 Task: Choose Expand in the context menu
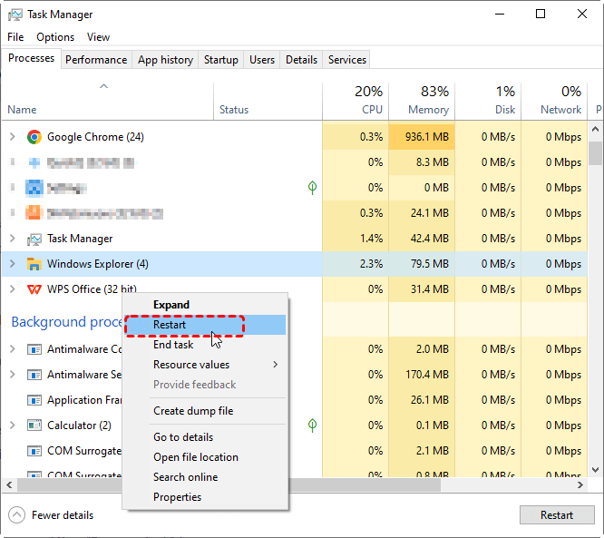206,305
